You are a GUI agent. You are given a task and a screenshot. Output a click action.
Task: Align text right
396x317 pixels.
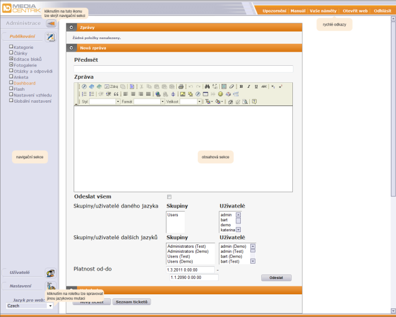[x=140, y=94]
